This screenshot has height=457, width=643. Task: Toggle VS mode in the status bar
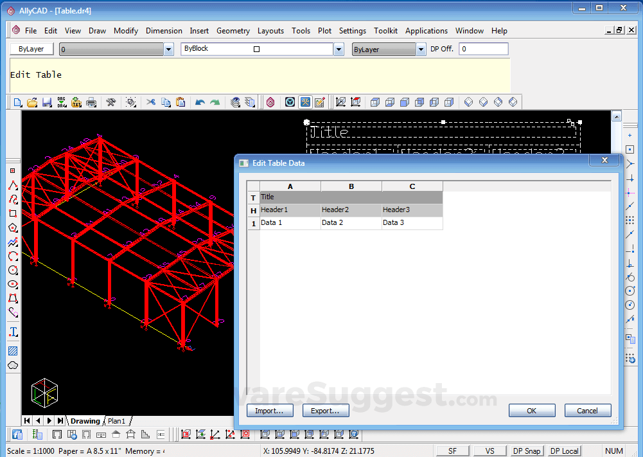point(489,450)
